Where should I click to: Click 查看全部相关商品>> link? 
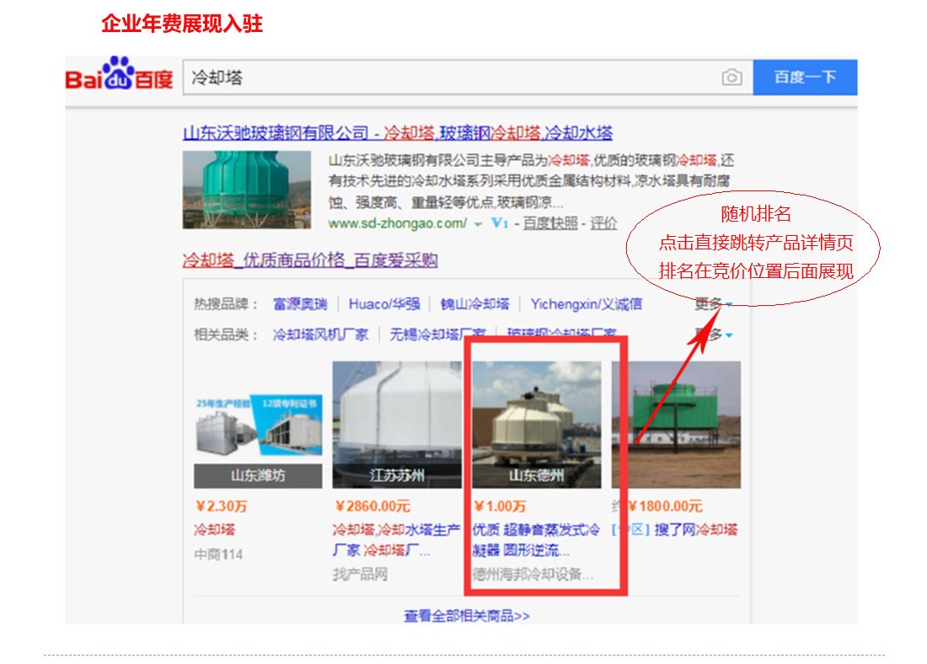(467, 615)
